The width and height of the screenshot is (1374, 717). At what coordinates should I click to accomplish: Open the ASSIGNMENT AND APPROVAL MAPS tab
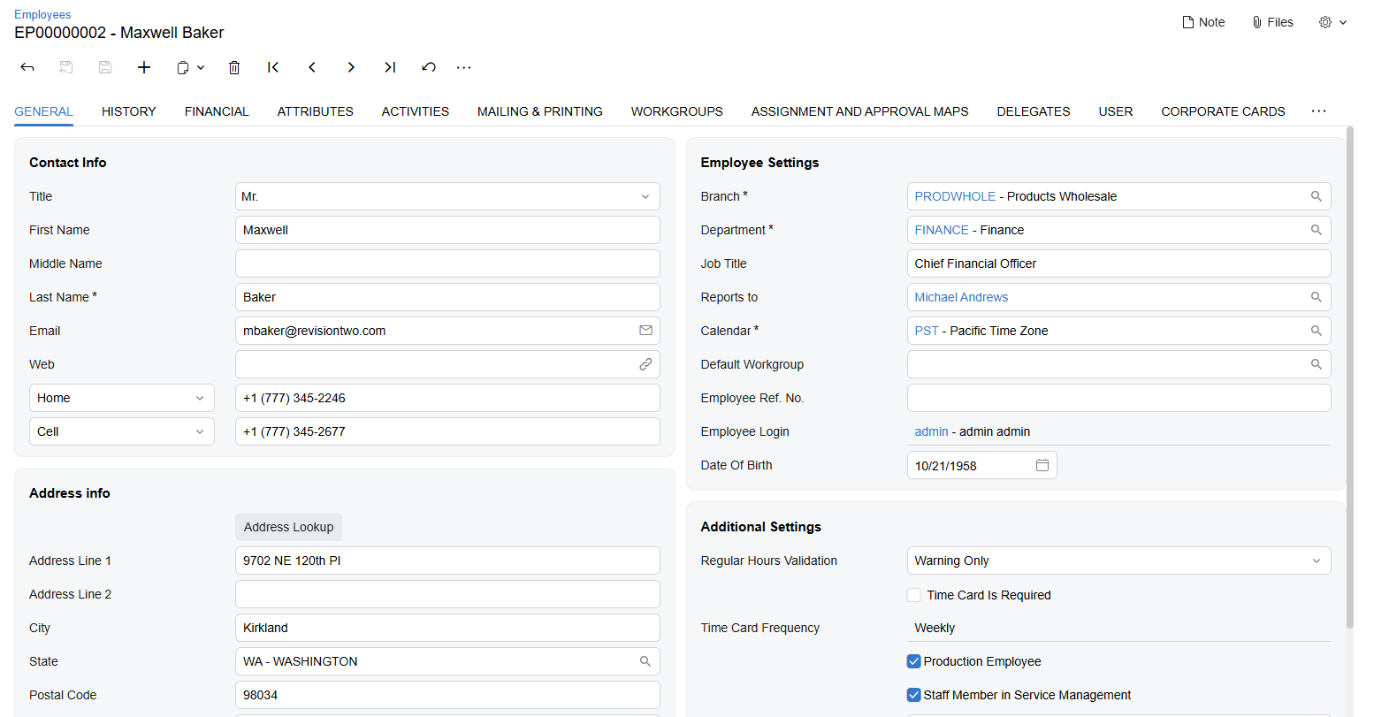pos(859,111)
